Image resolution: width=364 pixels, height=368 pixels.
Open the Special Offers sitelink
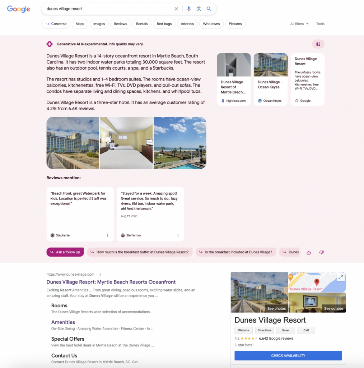68,339
